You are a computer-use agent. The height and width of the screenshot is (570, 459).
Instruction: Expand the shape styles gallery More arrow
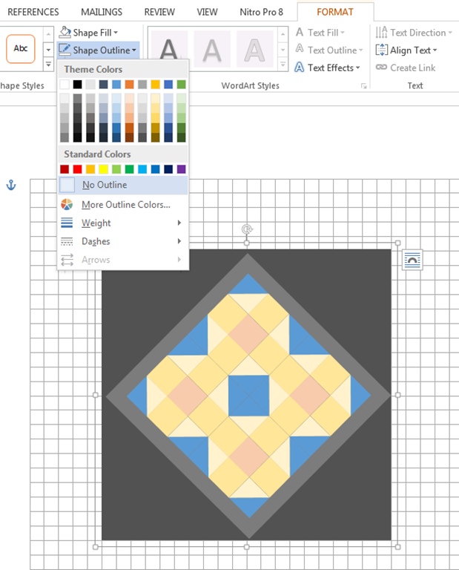[x=48, y=65]
